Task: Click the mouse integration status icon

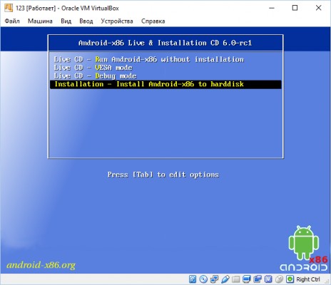Action: [279, 279]
